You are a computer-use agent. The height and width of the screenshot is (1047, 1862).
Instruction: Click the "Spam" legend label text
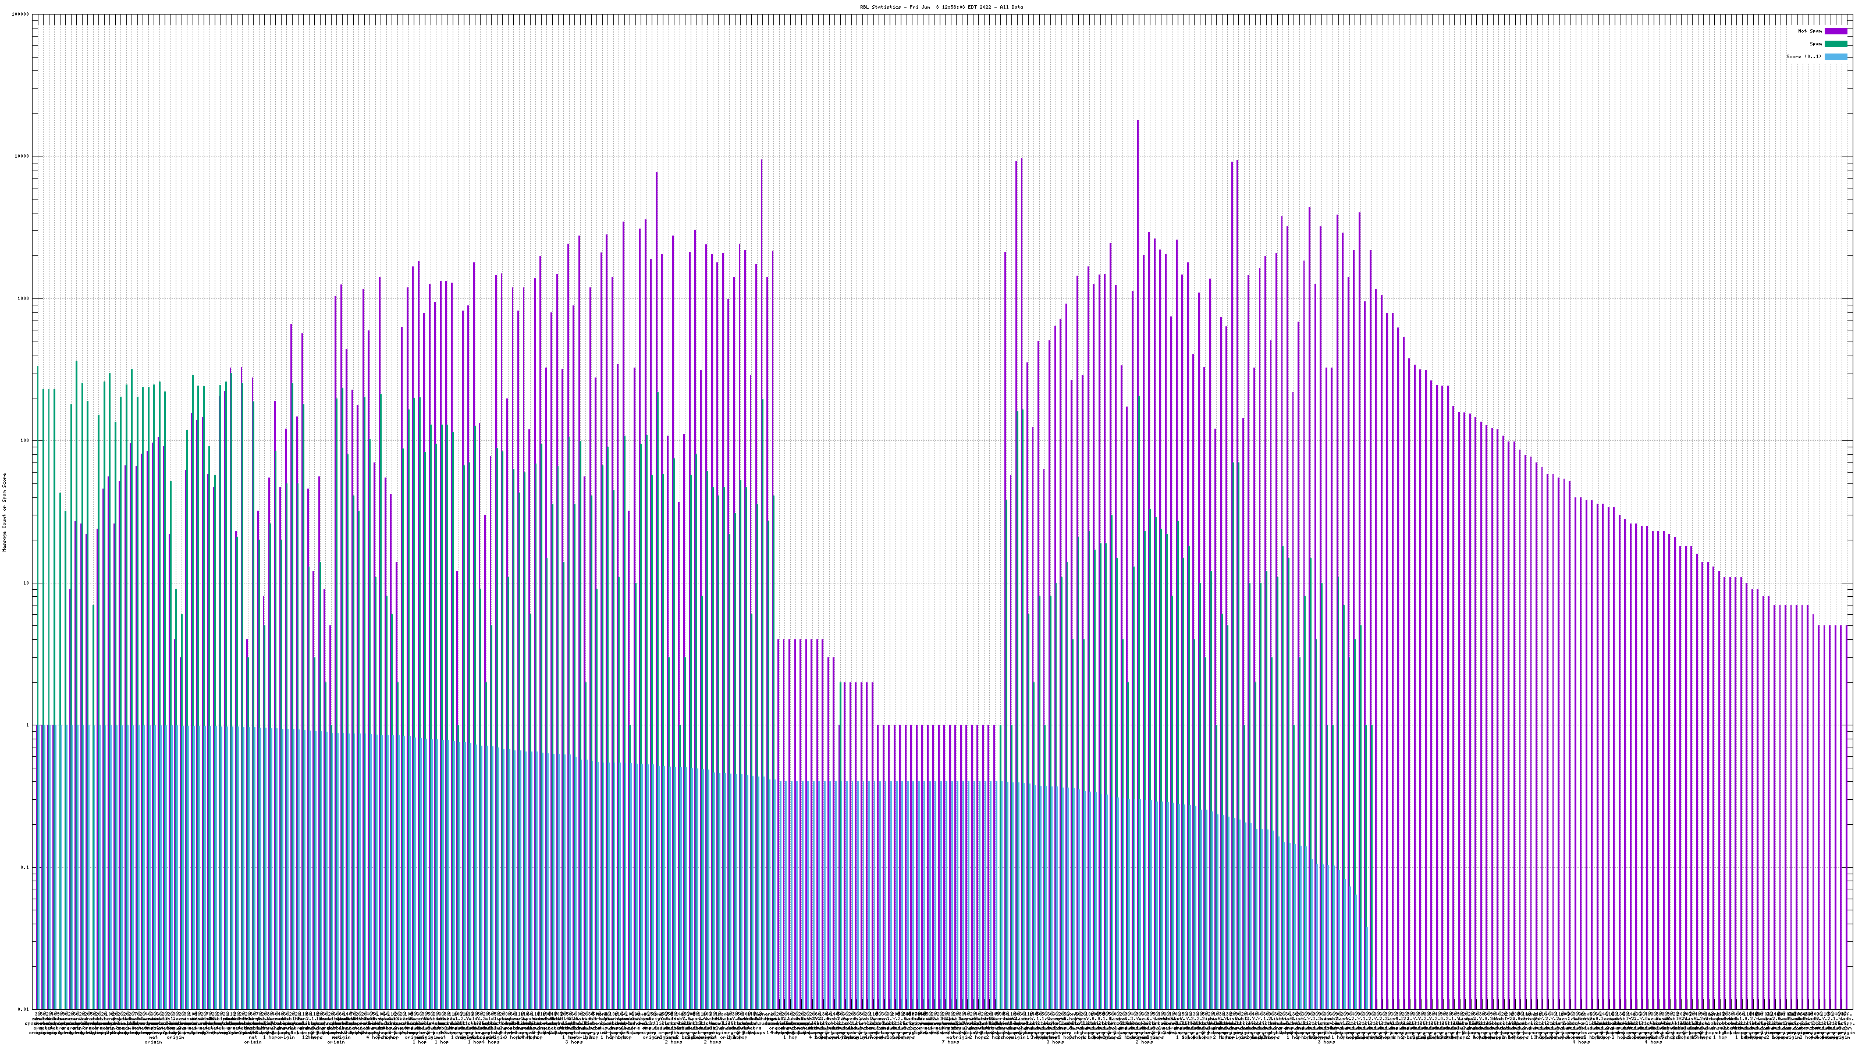click(1815, 44)
